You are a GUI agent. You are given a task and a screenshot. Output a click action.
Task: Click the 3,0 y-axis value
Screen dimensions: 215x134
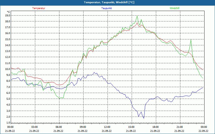pyautogui.click(x=8, y=111)
